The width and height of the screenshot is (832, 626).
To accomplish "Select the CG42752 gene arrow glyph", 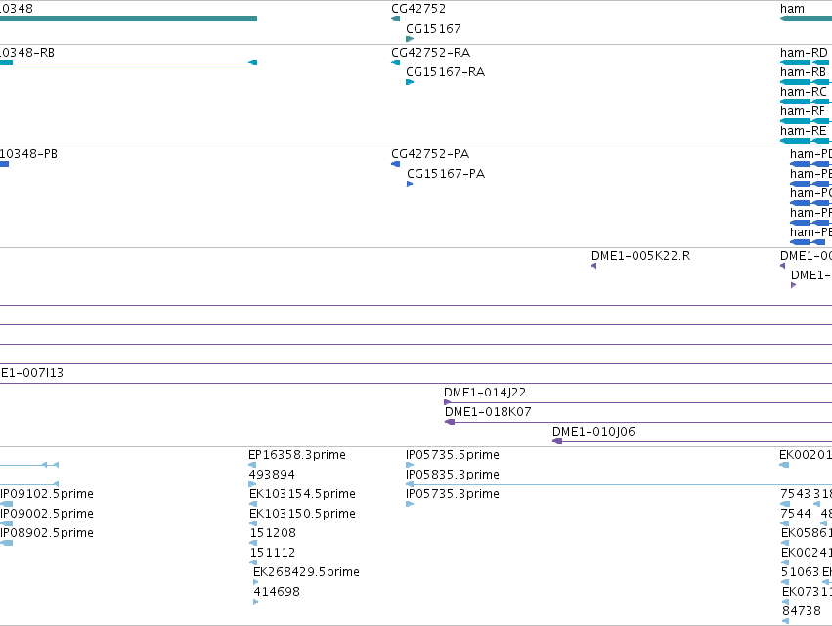I will (395, 19).
